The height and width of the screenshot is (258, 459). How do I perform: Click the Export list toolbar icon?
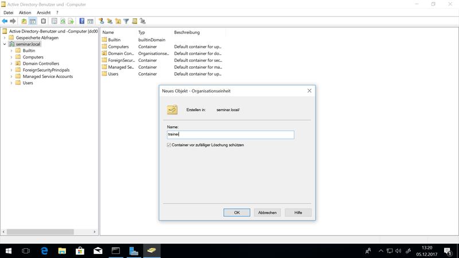[x=71, y=21]
